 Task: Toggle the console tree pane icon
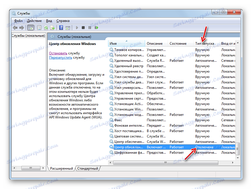coord(31,28)
